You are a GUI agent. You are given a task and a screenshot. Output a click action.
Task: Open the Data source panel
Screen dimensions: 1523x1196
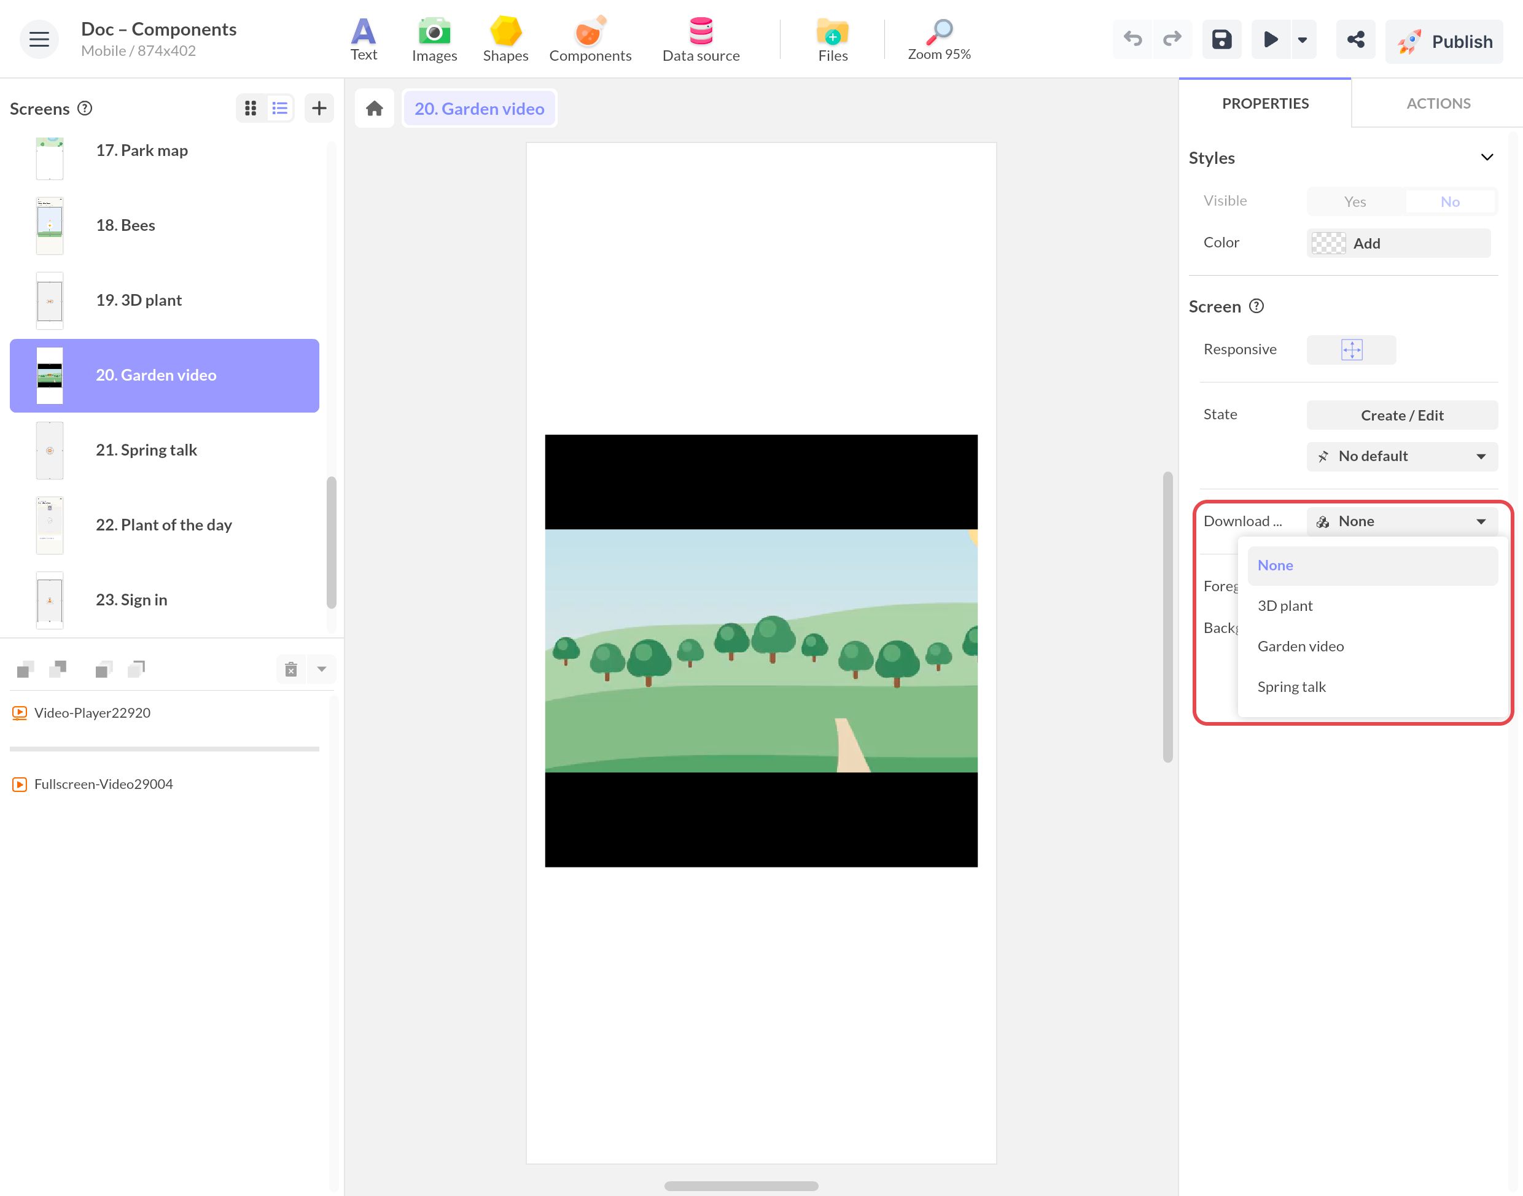tap(701, 39)
